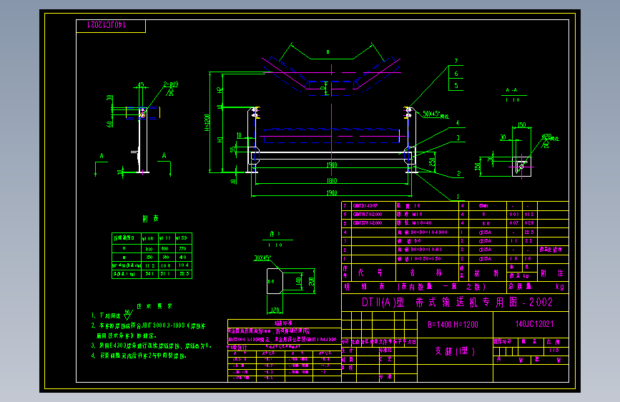620x402 pixels.
Task: Select the B=1400 H=1200 title block text
Action: click(453, 325)
